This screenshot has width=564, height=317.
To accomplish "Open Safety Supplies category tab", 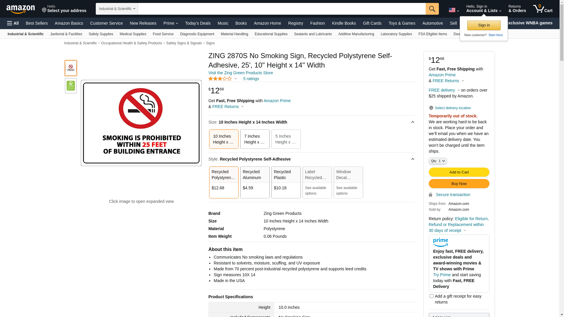I will click(x=101, y=34).
